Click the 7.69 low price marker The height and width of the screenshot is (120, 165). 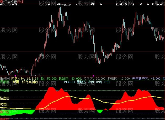pyautogui.click(x=38, y=75)
